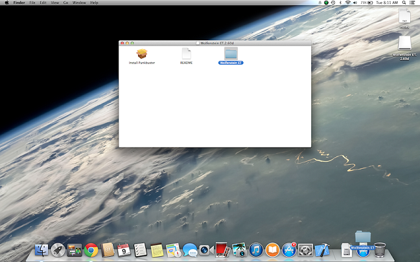Launch Google Chrome from the Dock
Image resolution: width=420 pixels, height=262 pixels.
[91, 250]
